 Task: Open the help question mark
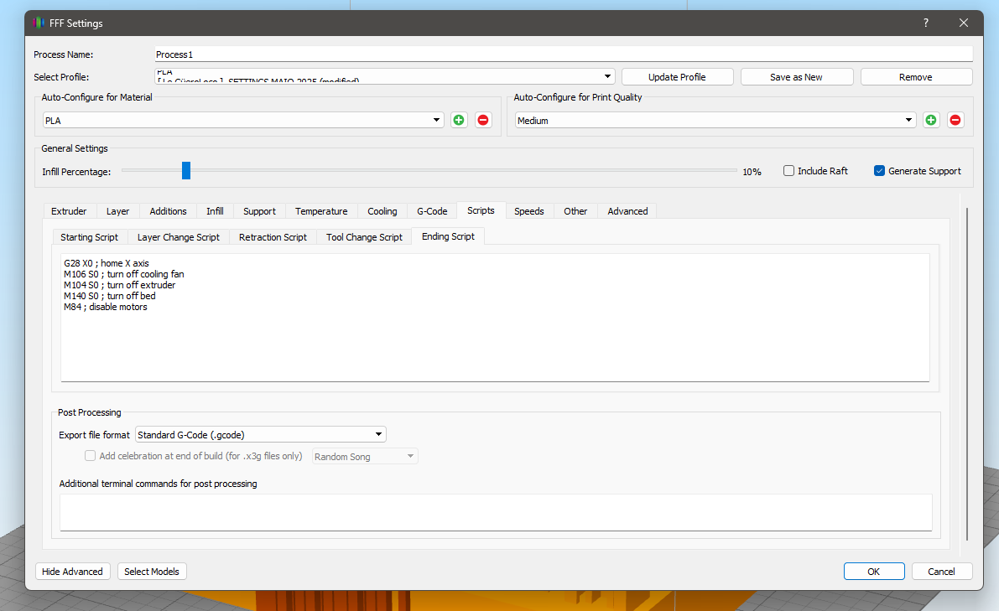click(926, 23)
